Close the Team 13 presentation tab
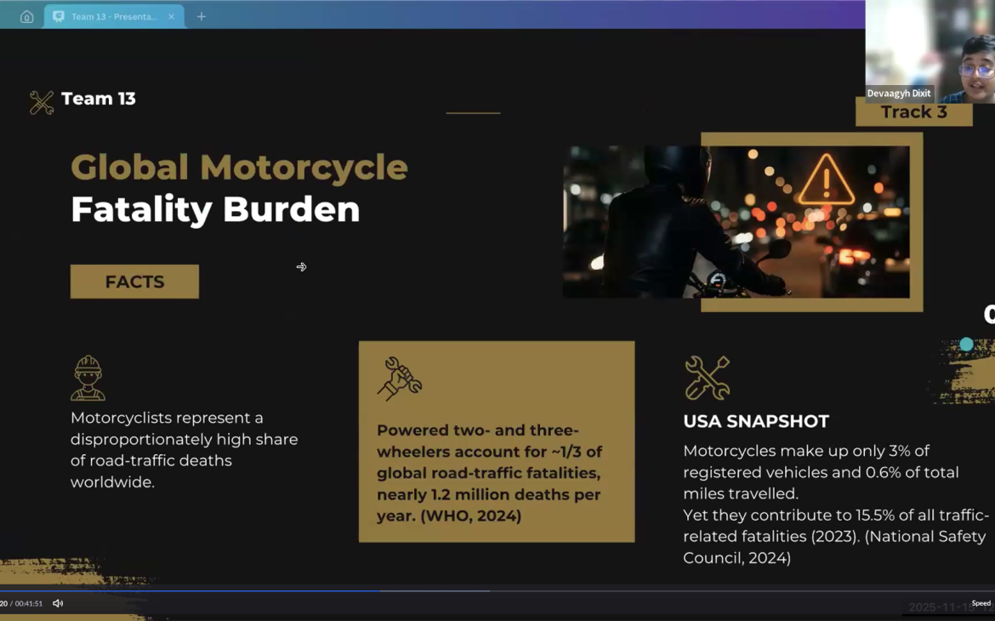Image resolution: width=995 pixels, height=621 pixels. 171,16
